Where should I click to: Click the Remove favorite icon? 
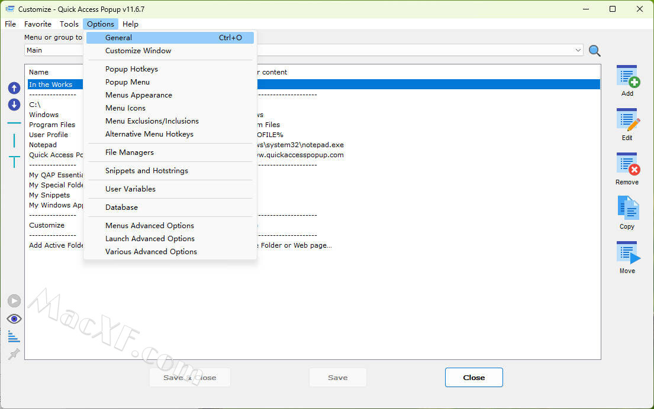(x=627, y=165)
